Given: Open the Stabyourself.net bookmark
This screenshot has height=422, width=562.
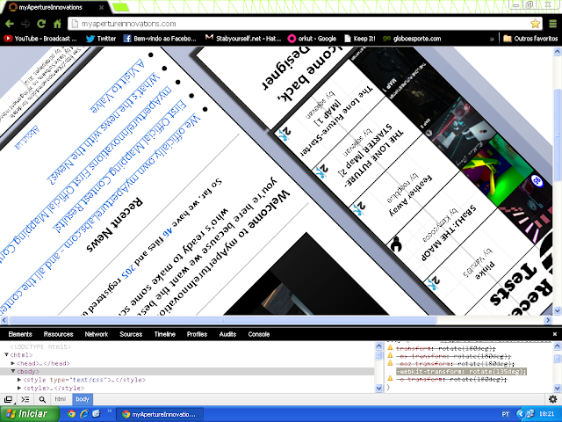Looking at the screenshot, I should (x=243, y=39).
